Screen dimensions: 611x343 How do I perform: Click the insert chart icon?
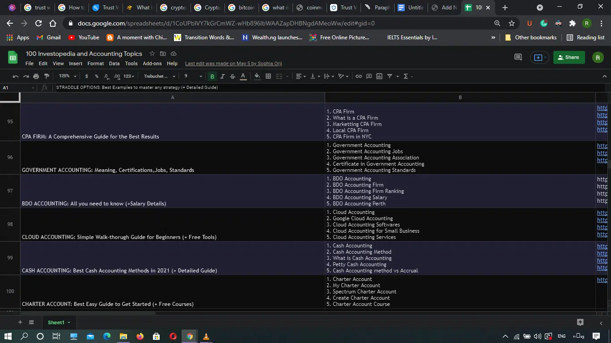[x=379, y=76]
